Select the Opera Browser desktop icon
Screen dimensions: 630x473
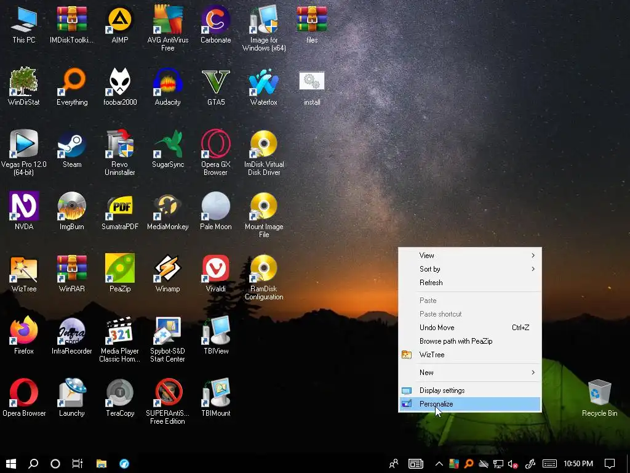pos(24,392)
